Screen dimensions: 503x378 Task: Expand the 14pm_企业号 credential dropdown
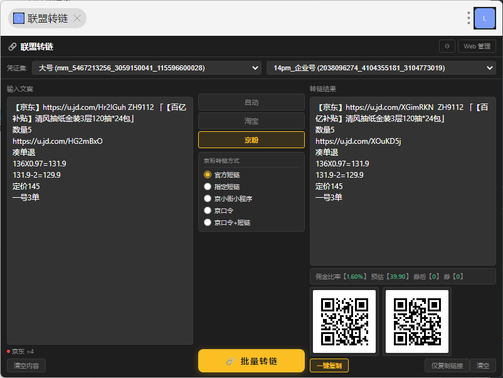click(x=381, y=68)
